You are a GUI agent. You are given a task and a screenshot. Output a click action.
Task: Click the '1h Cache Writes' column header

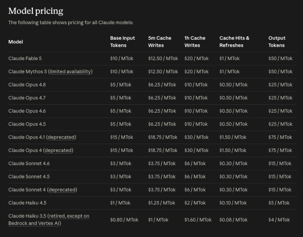pos(195,42)
